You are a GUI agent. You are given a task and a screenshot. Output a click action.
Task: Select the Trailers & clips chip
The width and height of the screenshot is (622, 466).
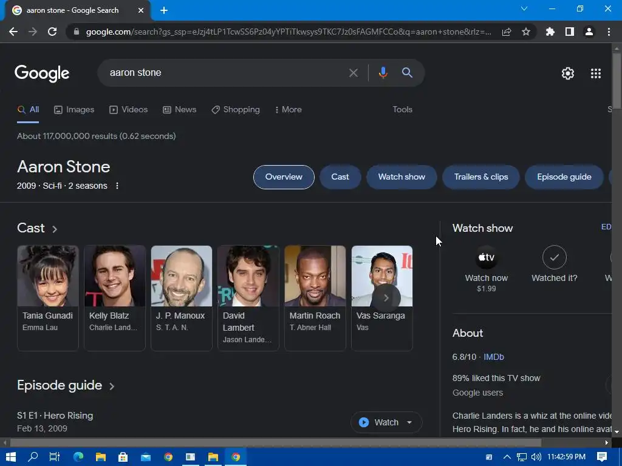[481, 177]
